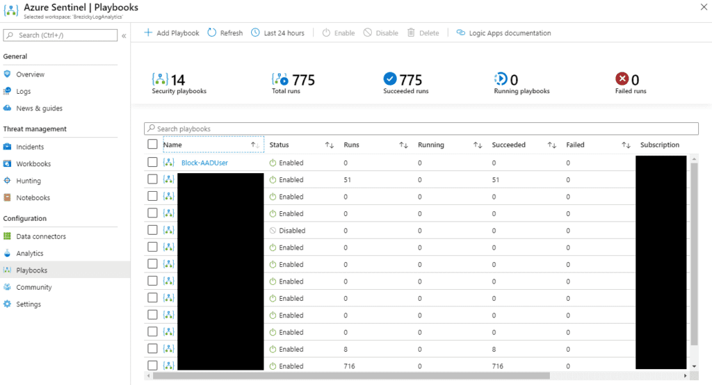Click the Failed runs red X icon

tap(622, 79)
